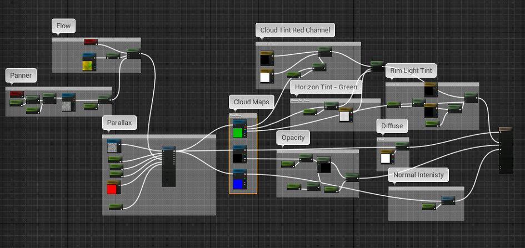Click the Panner comment label

tap(21, 75)
